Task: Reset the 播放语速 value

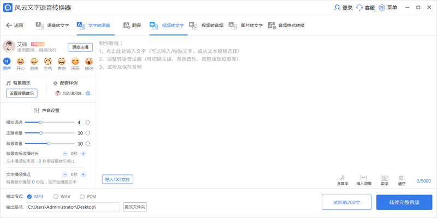Action: point(88,122)
